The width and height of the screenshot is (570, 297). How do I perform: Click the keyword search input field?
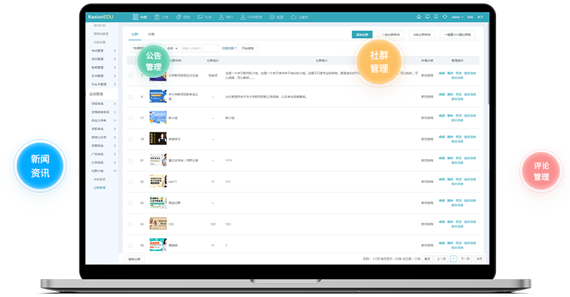(x=200, y=48)
